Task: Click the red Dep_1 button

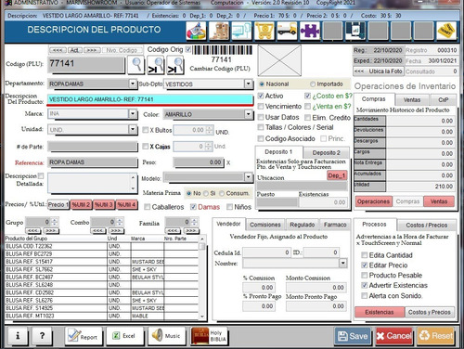Action: [337, 175]
